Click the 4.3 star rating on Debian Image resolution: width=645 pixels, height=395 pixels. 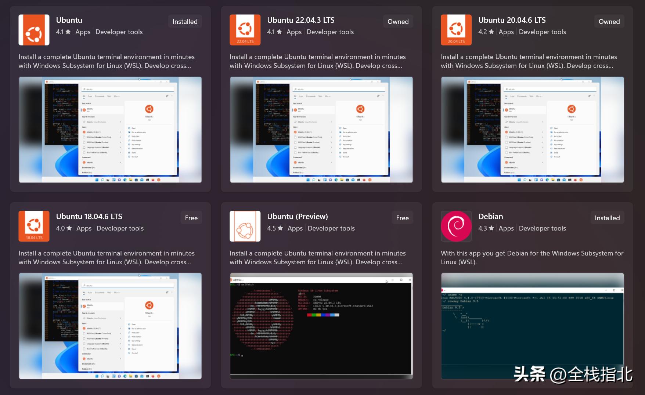486,228
